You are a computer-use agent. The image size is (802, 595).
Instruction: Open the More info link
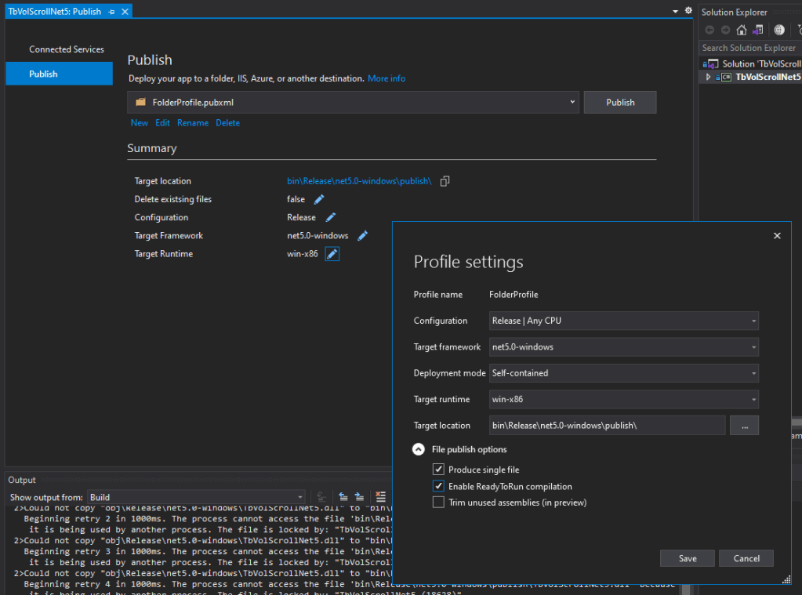386,78
